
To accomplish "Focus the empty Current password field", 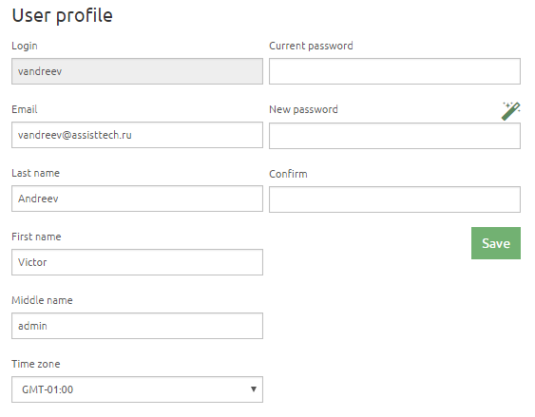I will tap(394, 71).
